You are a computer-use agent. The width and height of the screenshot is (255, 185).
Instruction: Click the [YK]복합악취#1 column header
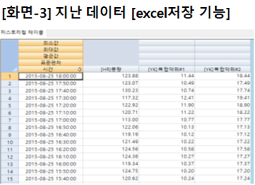pyautogui.click(x=167, y=70)
